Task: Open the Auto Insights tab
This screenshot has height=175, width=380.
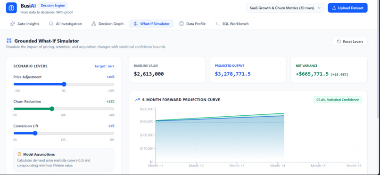Action: coord(25,24)
